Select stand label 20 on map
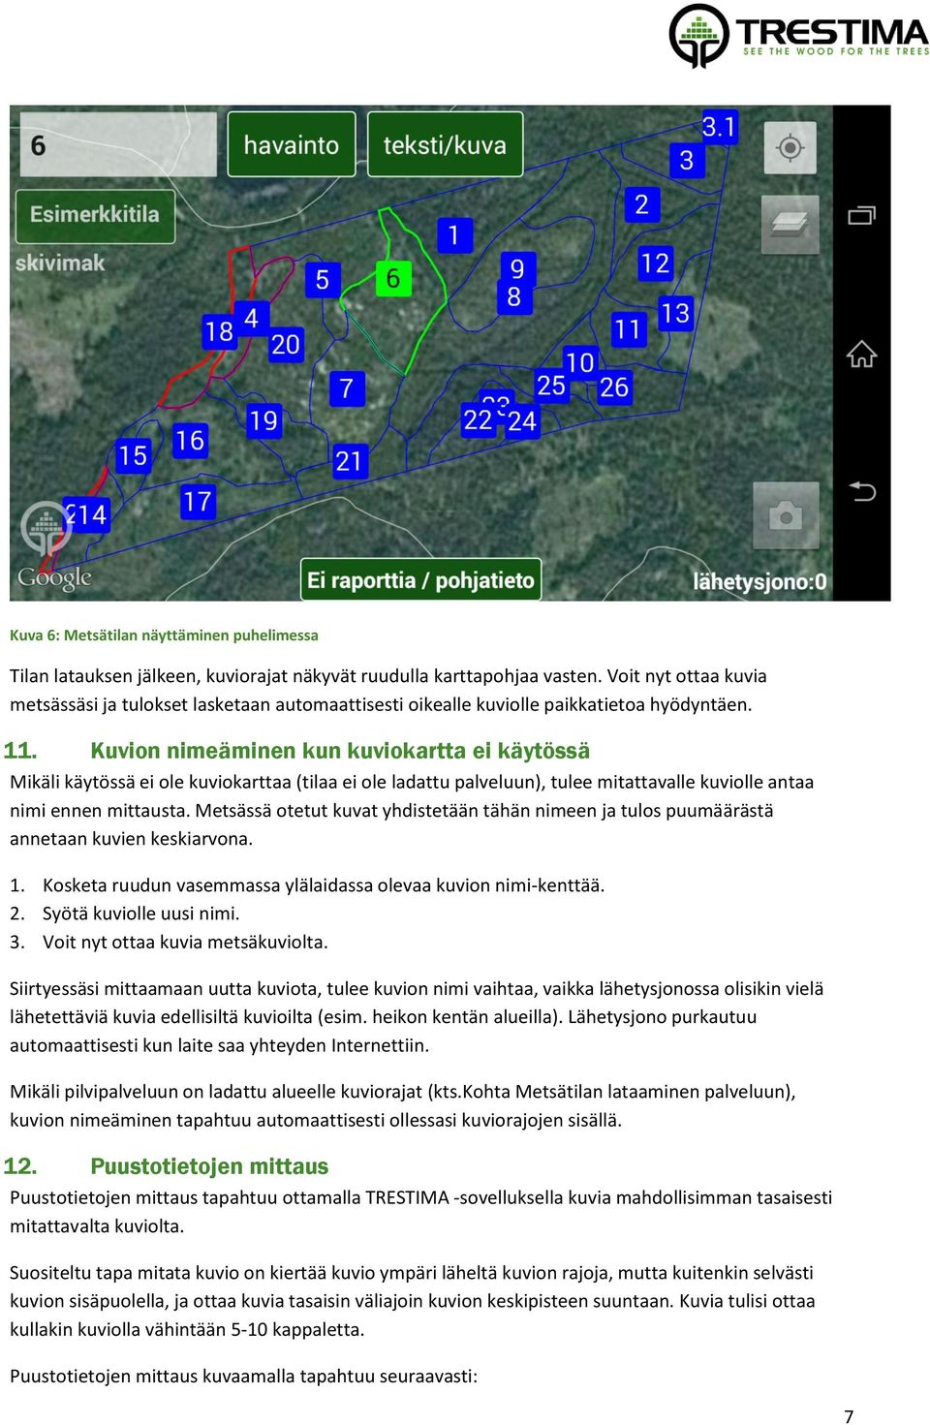Viewport: 930px width, 1425px height. point(286,344)
